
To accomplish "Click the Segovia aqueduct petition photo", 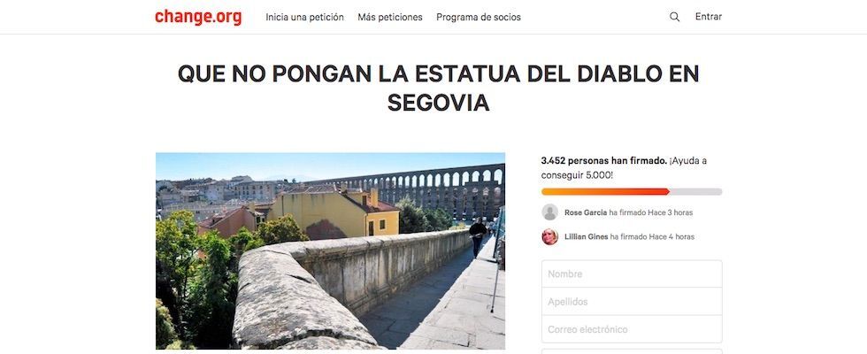I will coord(330,250).
